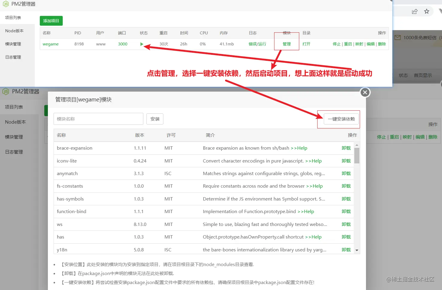This screenshot has width=442, height=290.
Task: Open >>Help in the Object.prototype.hasOwnProperty row
Action: tap(313, 237)
